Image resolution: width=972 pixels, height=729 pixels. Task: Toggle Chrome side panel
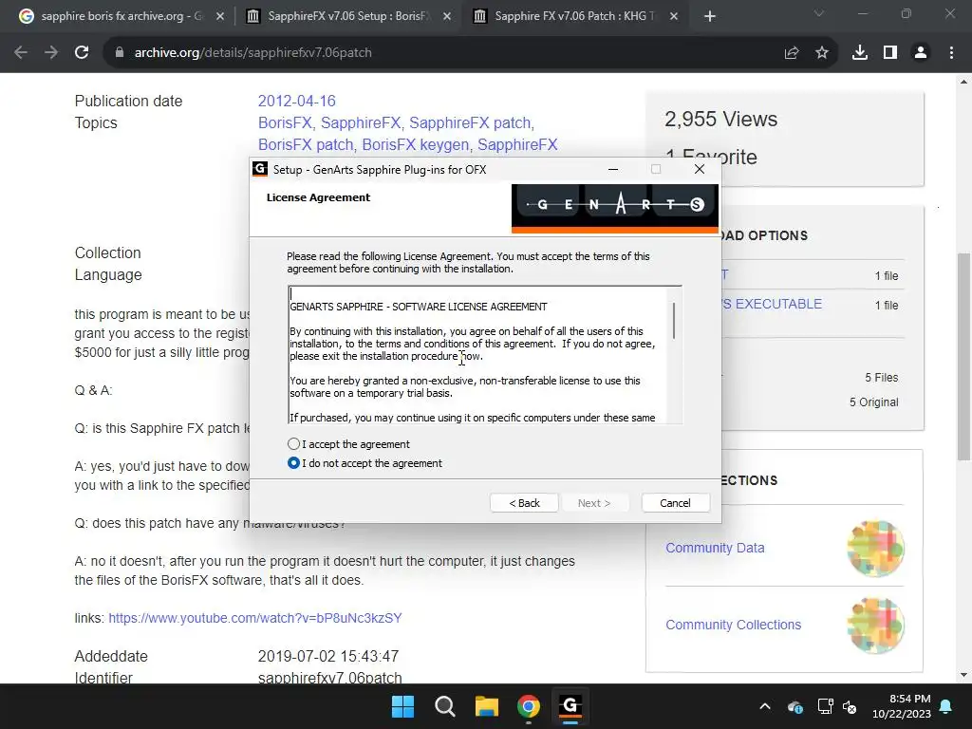pyautogui.click(x=890, y=53)
